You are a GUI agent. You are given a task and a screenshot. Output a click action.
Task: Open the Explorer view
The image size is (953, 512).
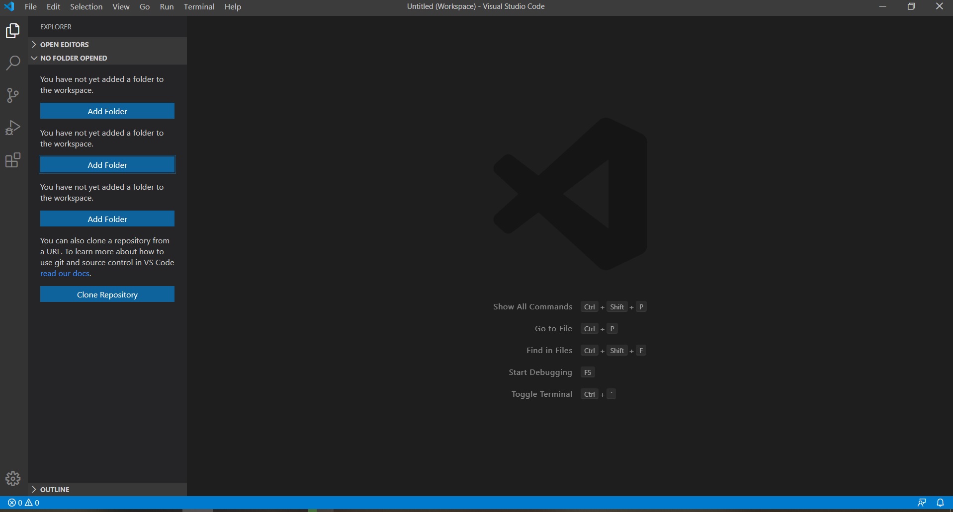(12, 30)
